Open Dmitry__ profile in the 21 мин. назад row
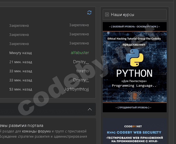 [81, 62]
